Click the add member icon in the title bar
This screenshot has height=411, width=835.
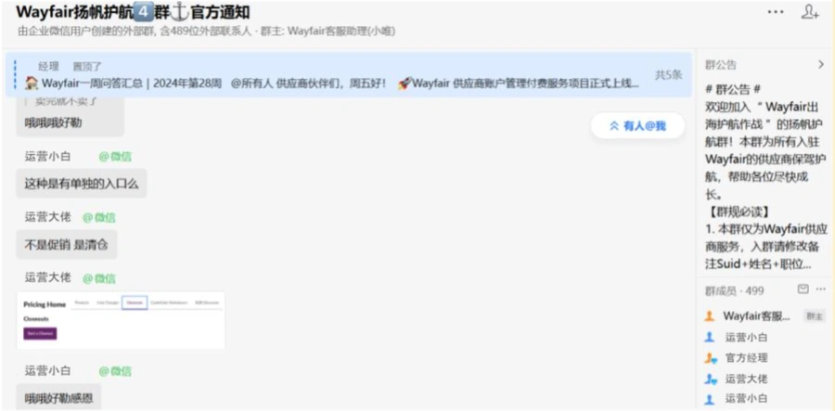click(x=809, y=12)
